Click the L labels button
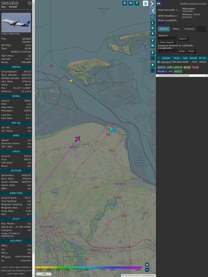Screen dimensions: 208x277 [152, 23]
